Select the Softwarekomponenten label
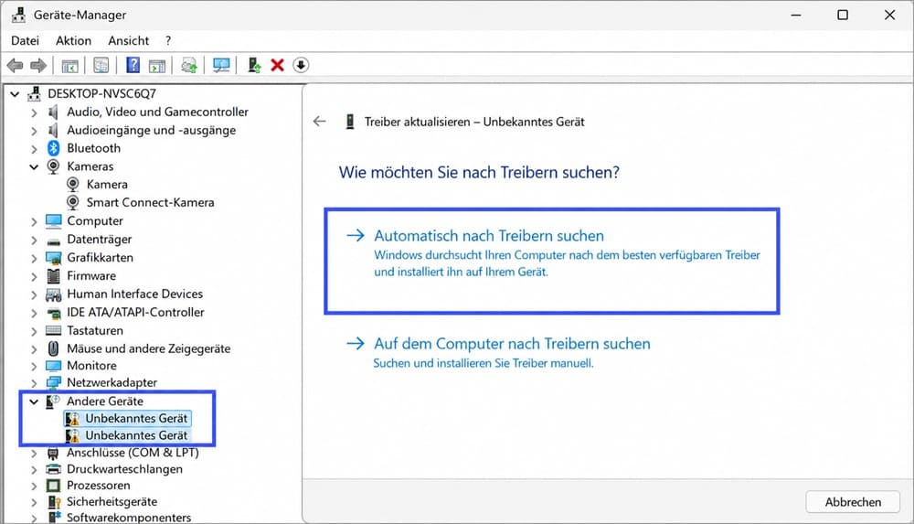Image resolution: width=914 pixels, height=524 pixels. [129, 518]
